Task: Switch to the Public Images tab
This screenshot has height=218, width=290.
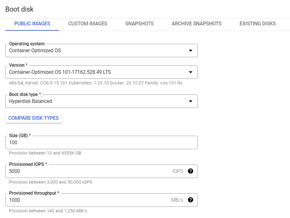Action: point(32,24)
